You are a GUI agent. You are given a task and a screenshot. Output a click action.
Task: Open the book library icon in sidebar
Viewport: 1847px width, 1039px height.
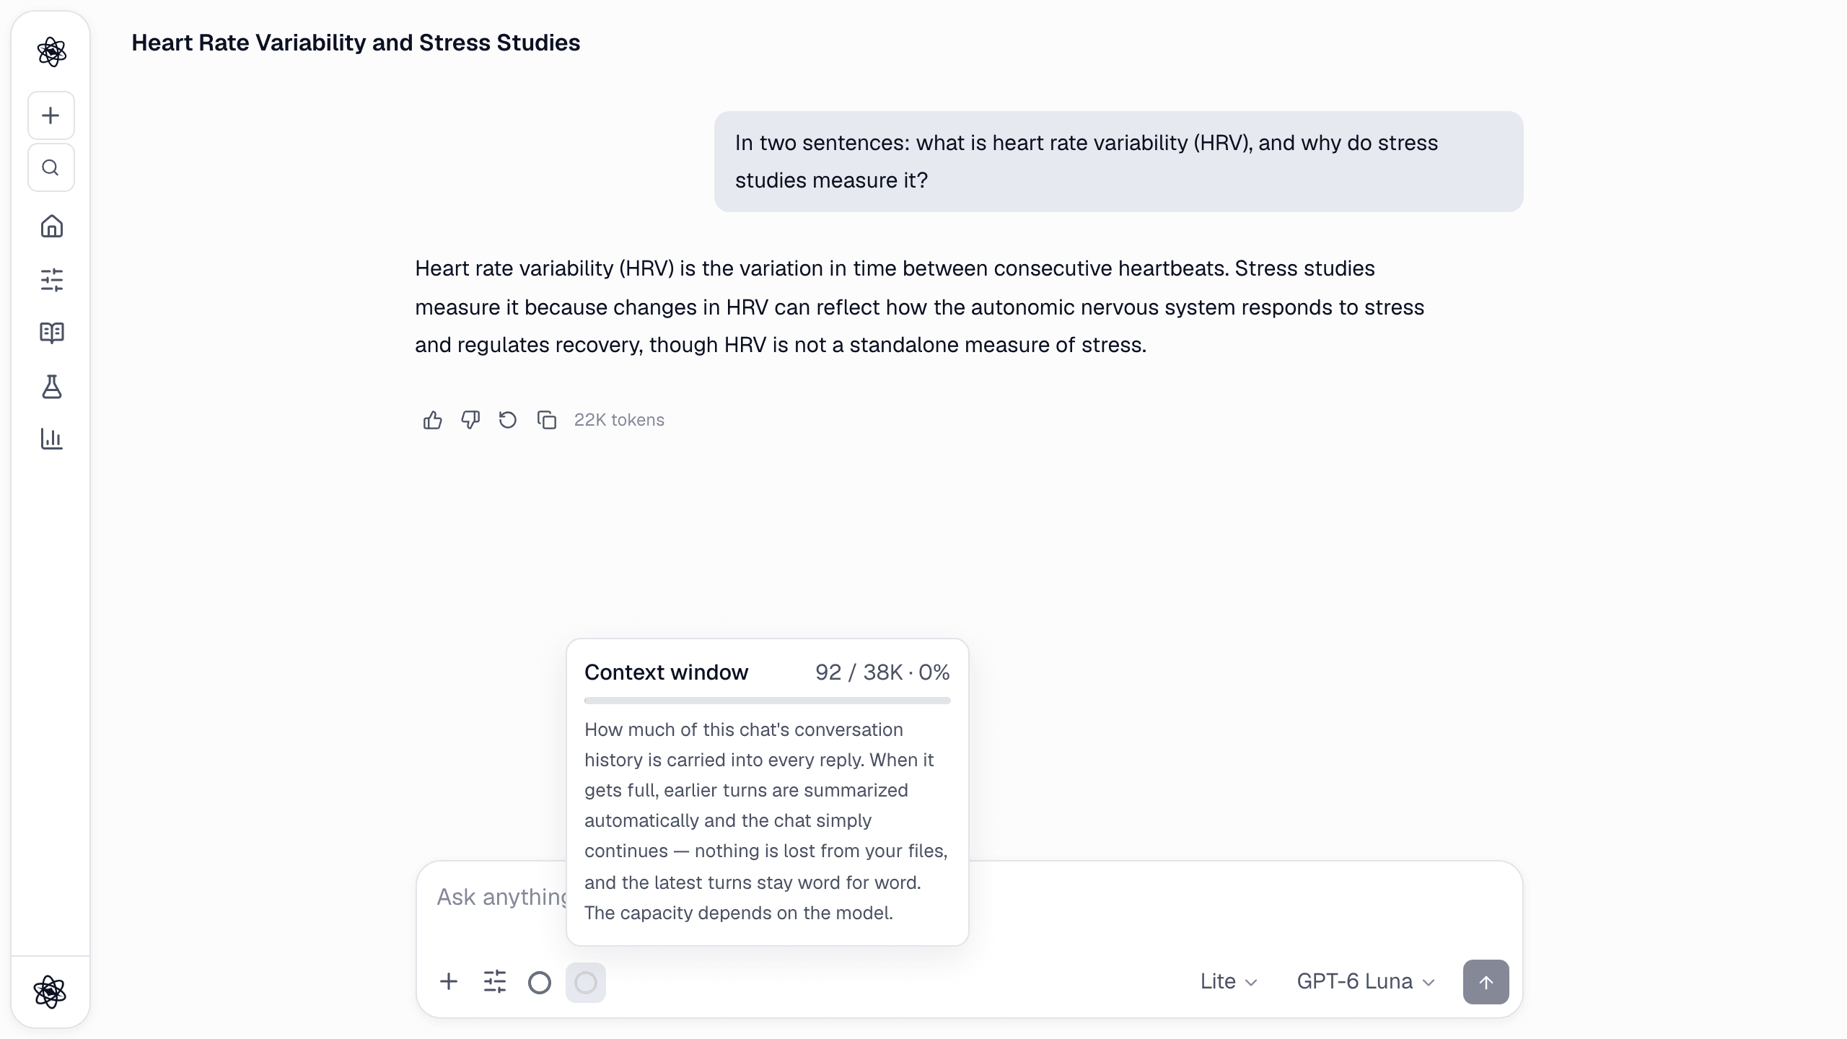(x=51, y=333)
